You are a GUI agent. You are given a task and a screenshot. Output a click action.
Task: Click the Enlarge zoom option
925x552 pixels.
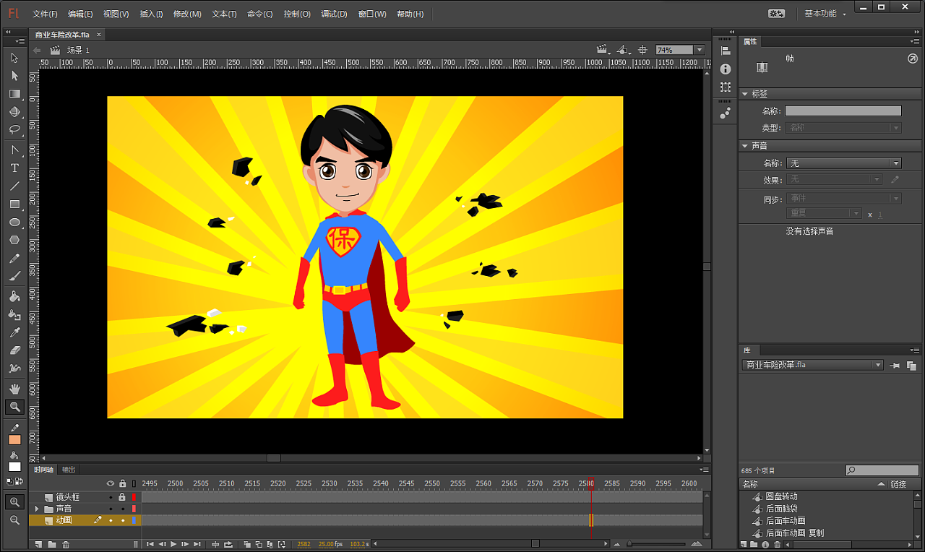click(x=14, y=502)
